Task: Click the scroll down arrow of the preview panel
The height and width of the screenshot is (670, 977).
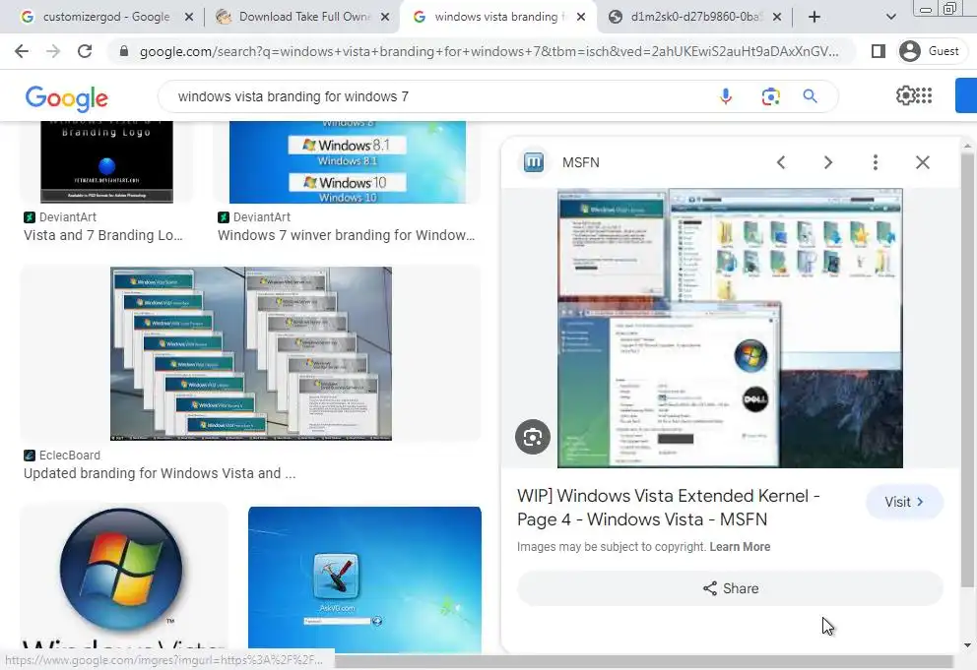Action: pyautogui.click(x=967, y=645)
